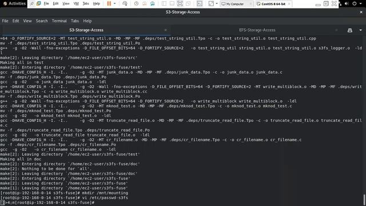The image size is (366, 206).
Task: Open the terminal View menu
Action: pos(27,21)
